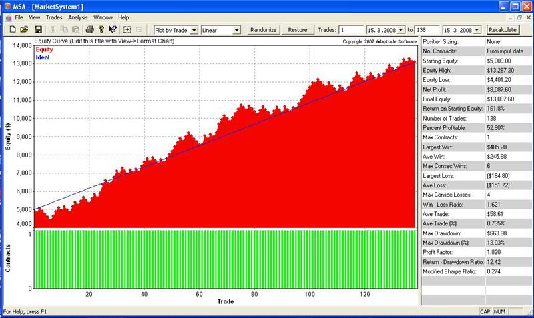Select the Ave Trade value $58.61
534x318 pixels.
click(x=495, y=214)
